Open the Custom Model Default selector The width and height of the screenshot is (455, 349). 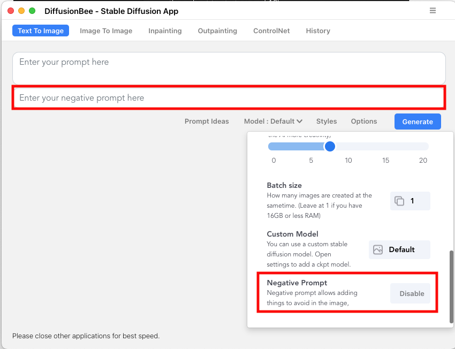pos(399,249)
